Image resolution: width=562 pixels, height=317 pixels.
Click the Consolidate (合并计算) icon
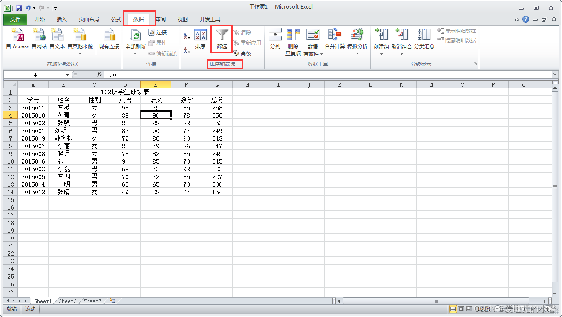pos(334,34)
